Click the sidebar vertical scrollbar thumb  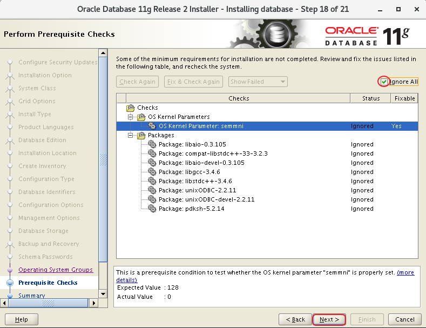click(x=103, y=159)
